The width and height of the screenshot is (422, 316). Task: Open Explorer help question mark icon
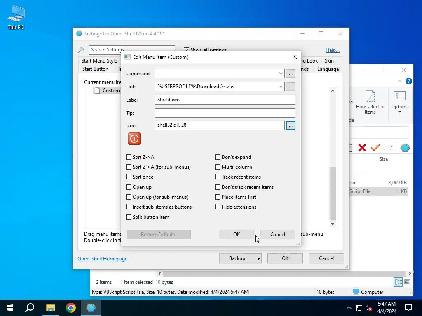pos(408,81)
